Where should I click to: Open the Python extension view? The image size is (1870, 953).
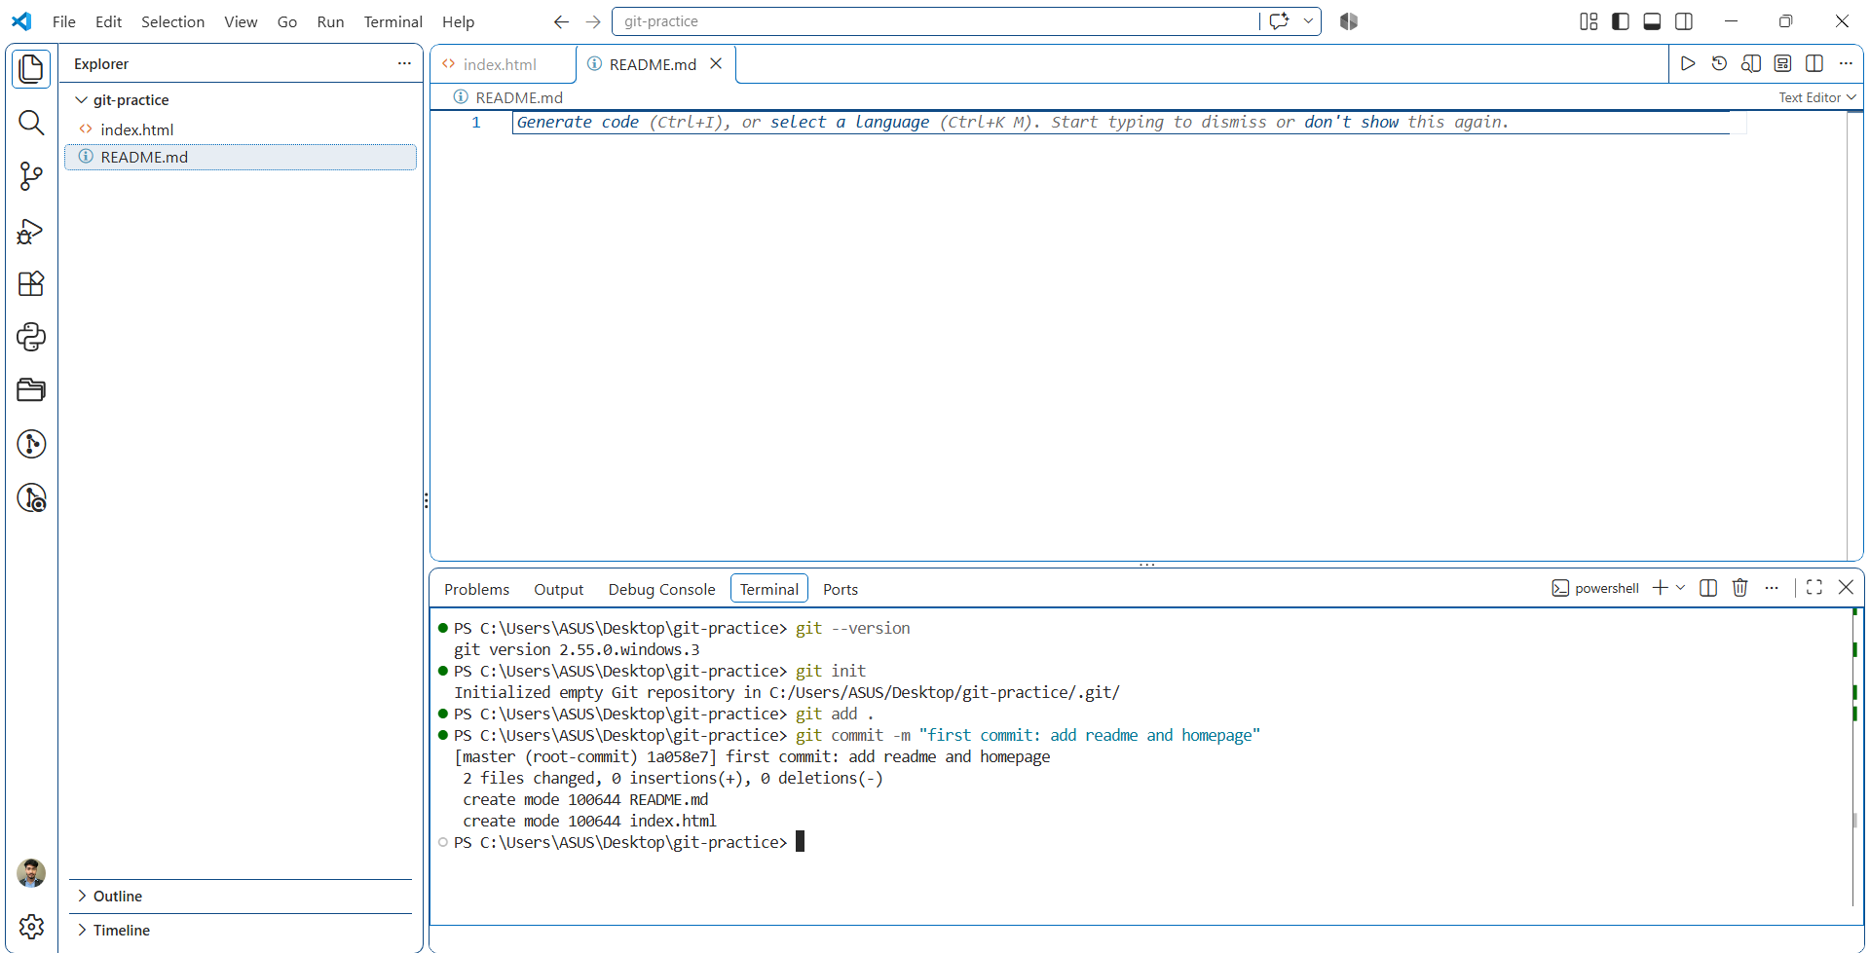tap(31, 338)
